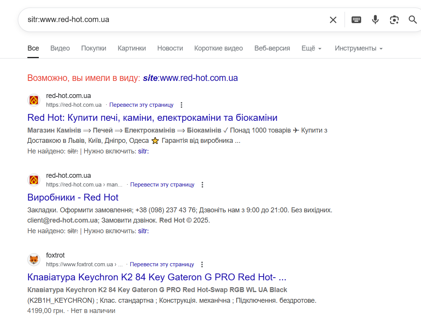
Task: Open three-dot menu for first red-hot.com.ua result
Action: tap(181, 105)
